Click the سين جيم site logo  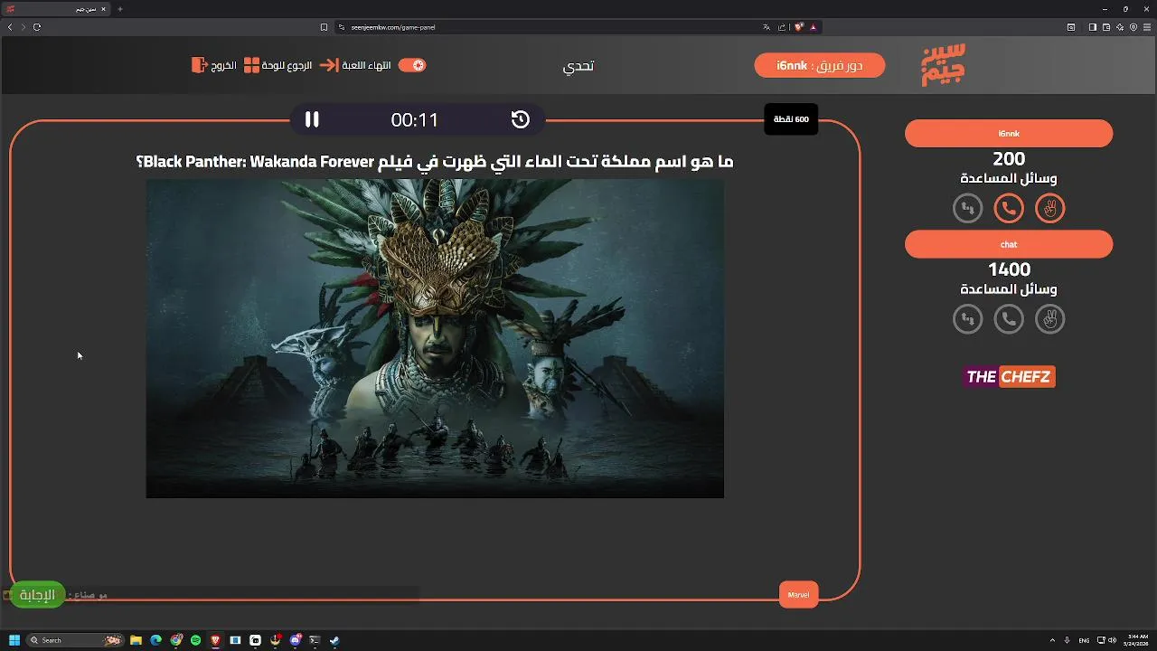tap(944, 64)
